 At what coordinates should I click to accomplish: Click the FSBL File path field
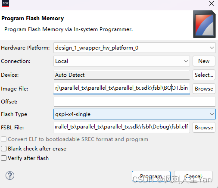pyautogui.click(x=121, y=128)
